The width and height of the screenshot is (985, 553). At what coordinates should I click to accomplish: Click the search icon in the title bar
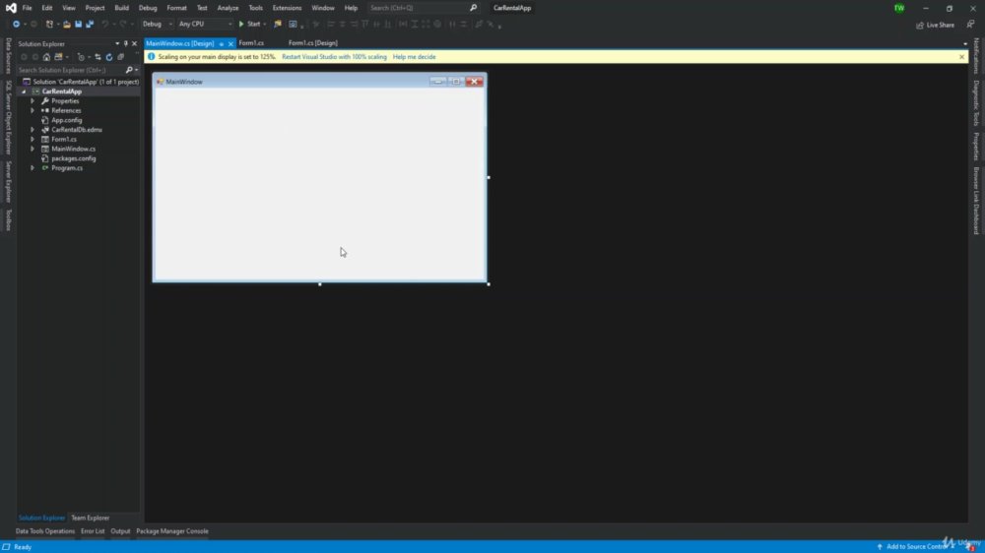pyautogui.click(x=473, y=8)
